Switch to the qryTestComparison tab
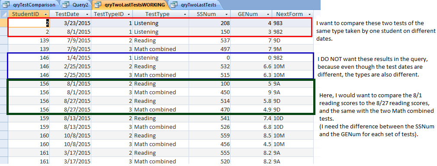This screenshot has height=166, width=437. tap(30, 4)
